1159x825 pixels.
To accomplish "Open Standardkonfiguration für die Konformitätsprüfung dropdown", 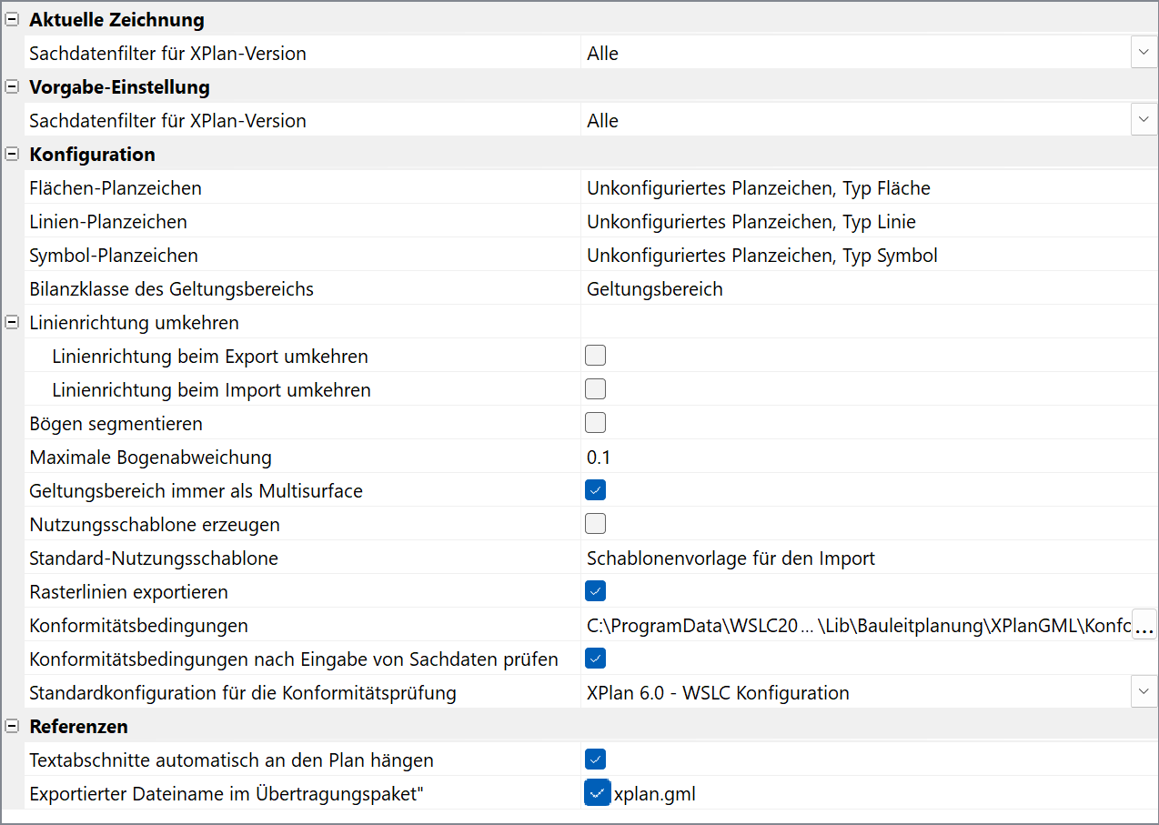I will [x=1144, y=693].
